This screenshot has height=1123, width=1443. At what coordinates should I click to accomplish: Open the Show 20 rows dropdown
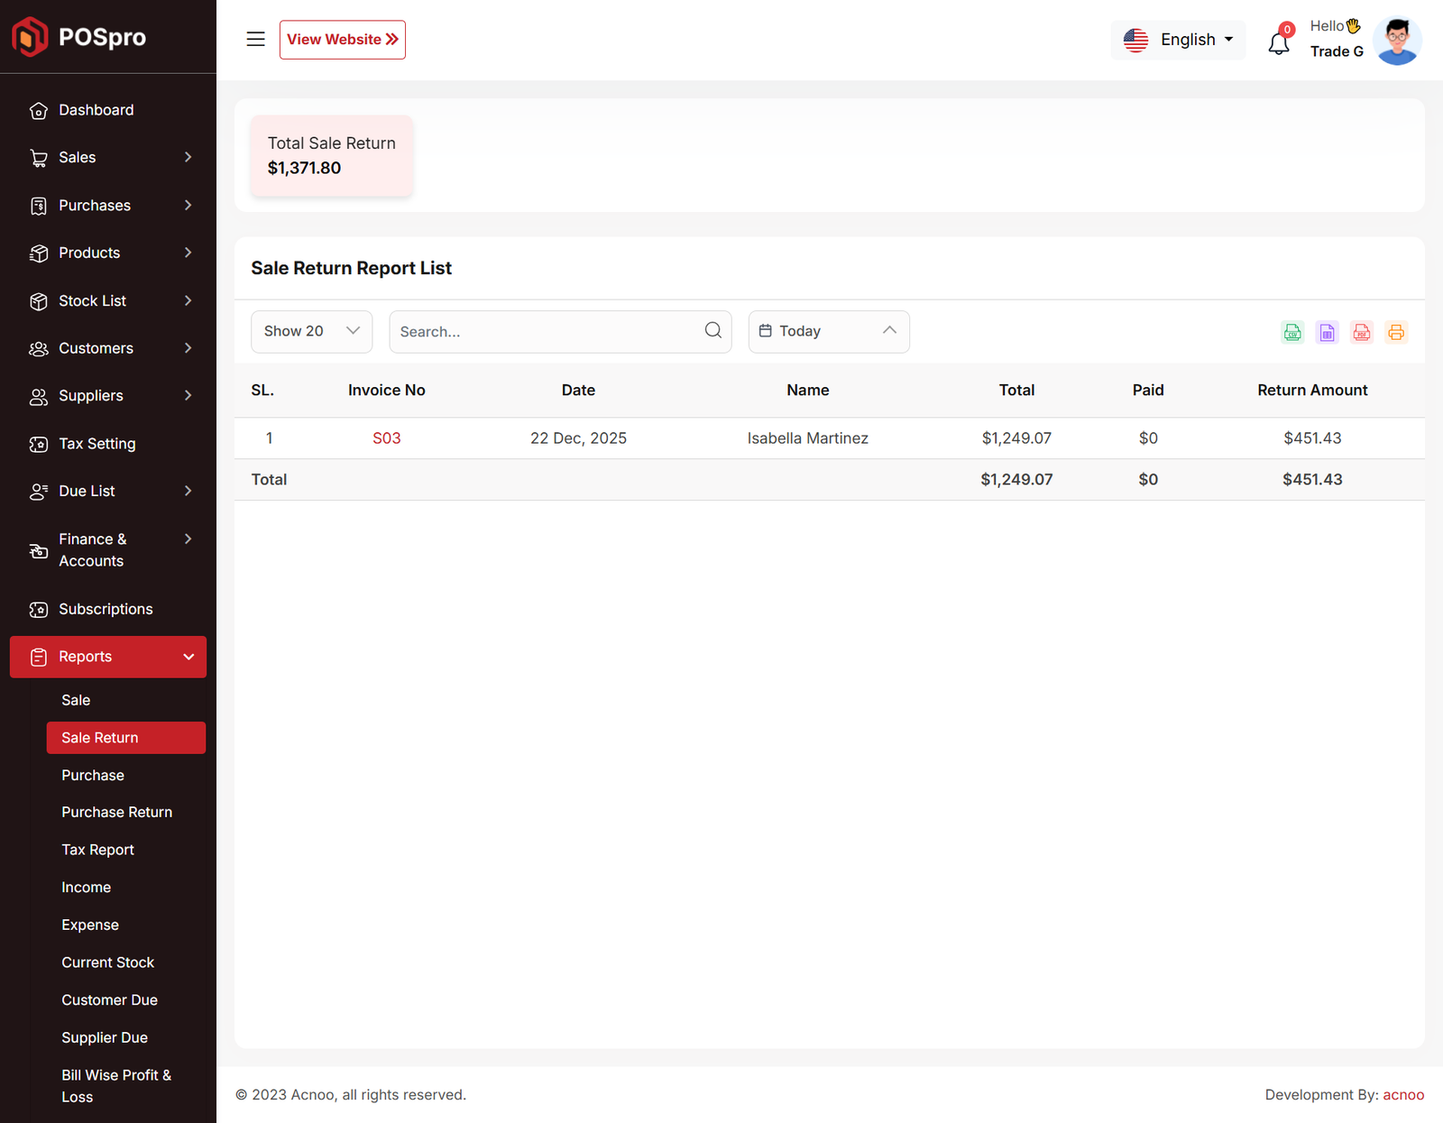[311, 332]
